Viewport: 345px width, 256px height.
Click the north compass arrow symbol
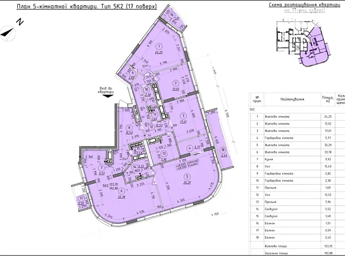point(8,33)
